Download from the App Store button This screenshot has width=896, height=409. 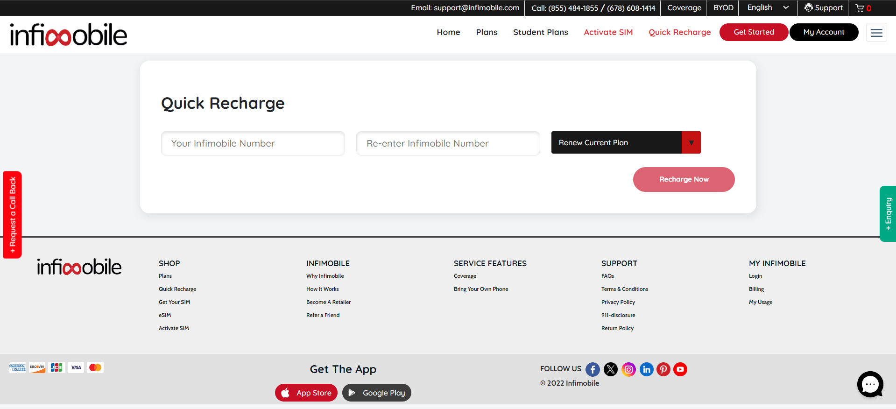coord(306,393)
